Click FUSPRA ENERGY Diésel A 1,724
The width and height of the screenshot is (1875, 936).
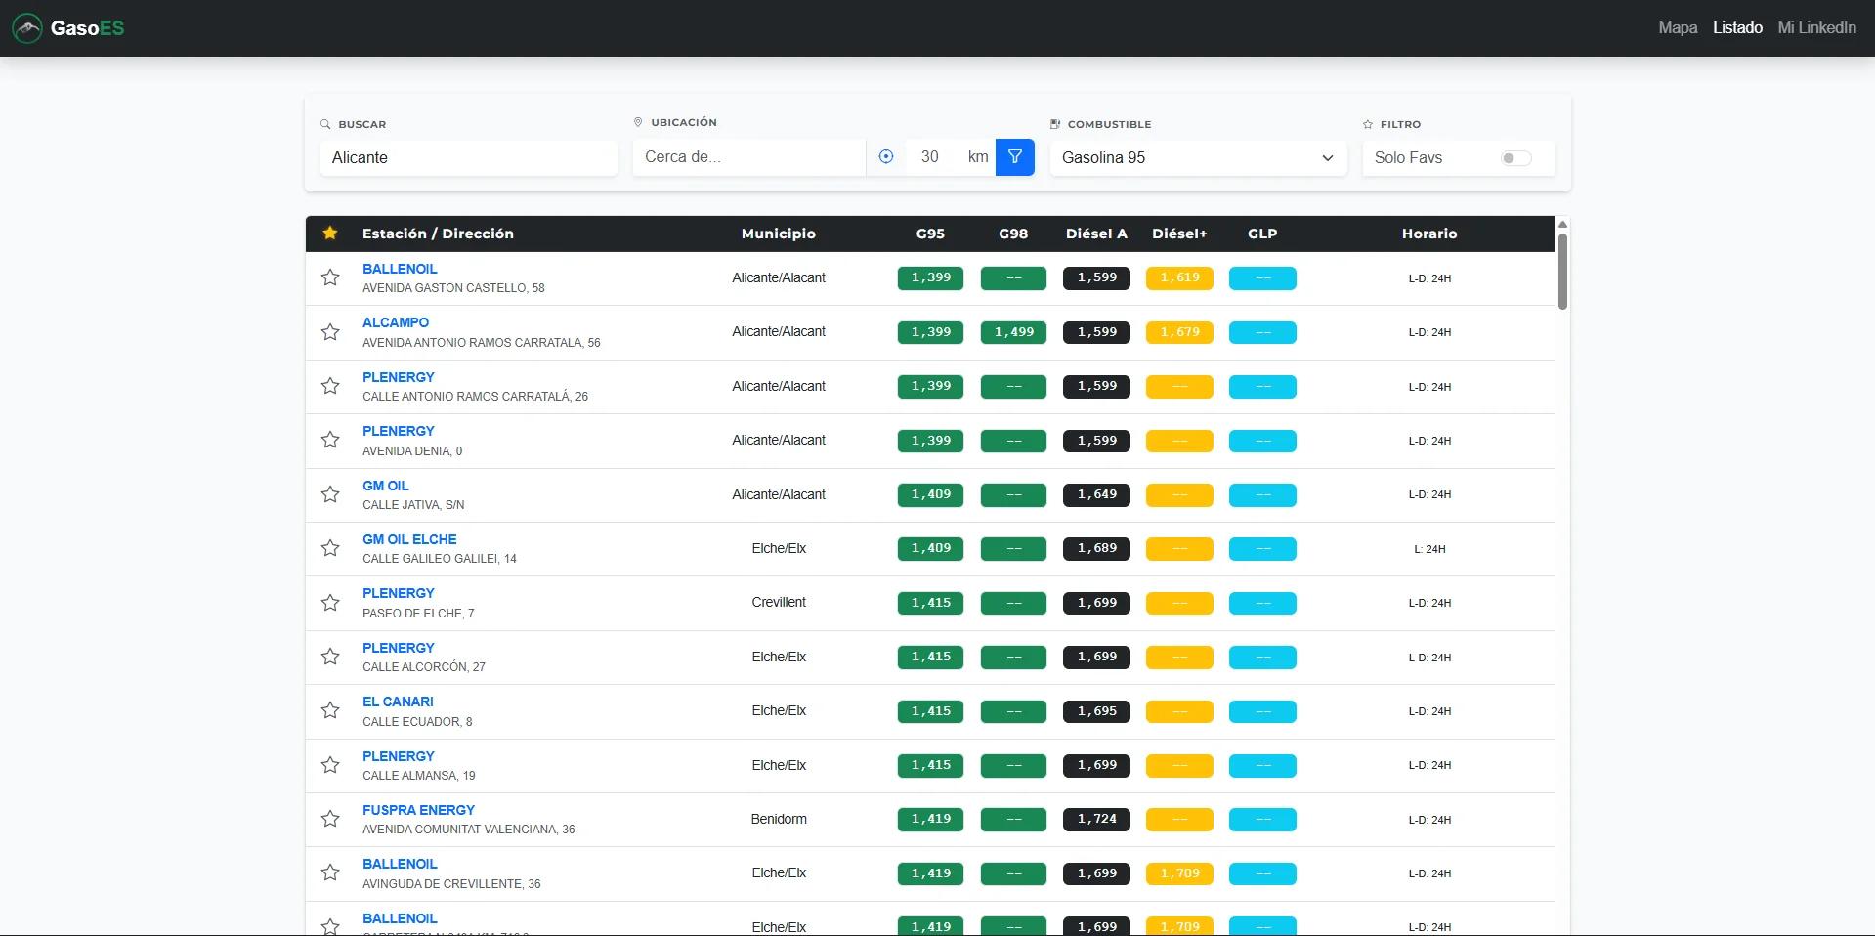pyautogui.click(x=1096, y=819)
